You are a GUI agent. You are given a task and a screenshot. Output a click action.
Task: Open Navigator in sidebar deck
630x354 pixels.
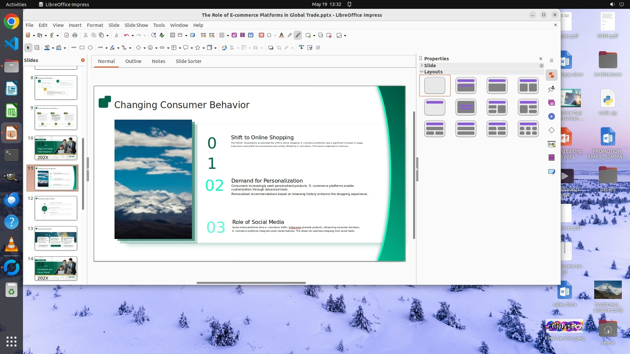pos(552,117)
